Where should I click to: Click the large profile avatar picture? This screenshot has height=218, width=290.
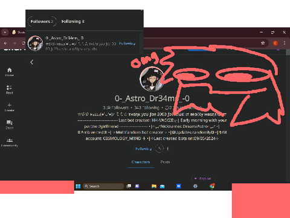click(x=152, y=79)
